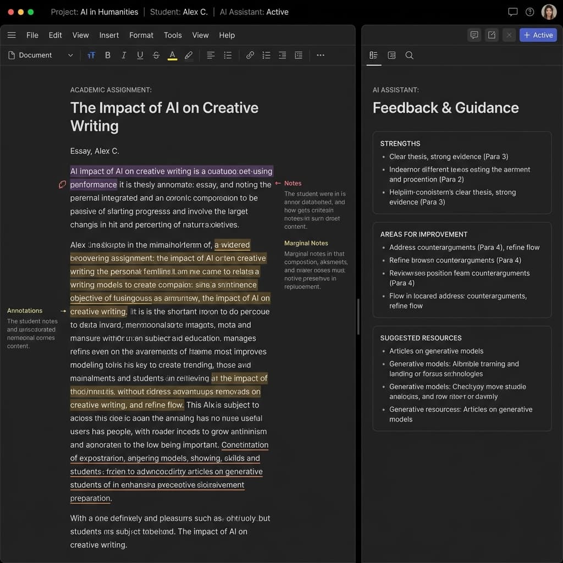Open the Insert menu
Image resolution: width=563 pixels, height=563 pixels.
click(109, 35)
